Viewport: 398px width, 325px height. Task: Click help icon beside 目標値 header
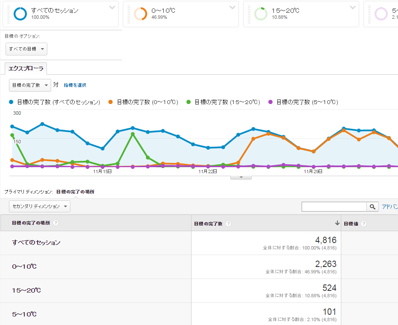[364, 224]
